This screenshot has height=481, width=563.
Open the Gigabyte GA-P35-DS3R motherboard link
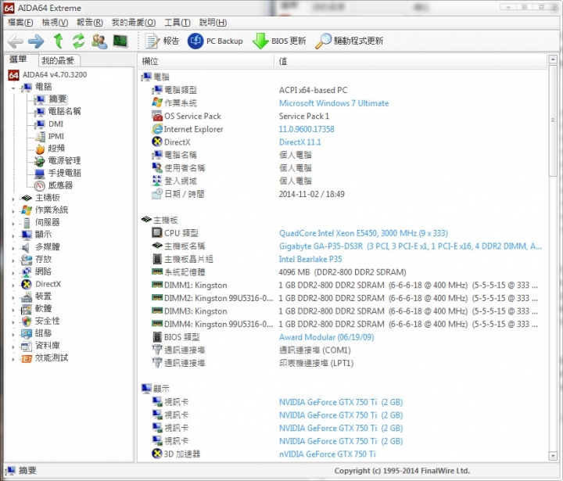point(411,246)
